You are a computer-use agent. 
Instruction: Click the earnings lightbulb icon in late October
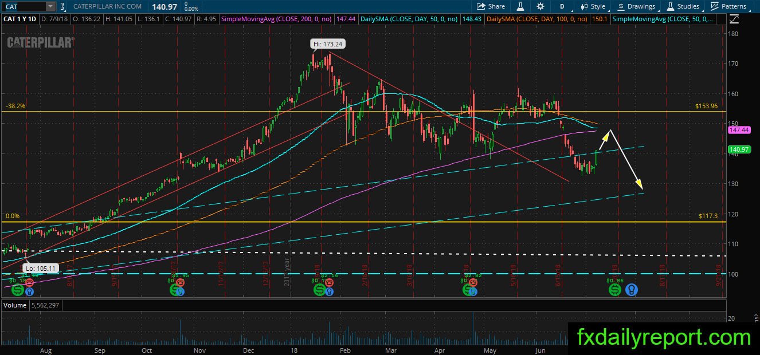pos(181,291)
